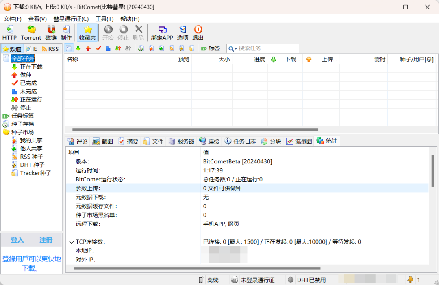Select DHT 种子 in the tree
Viewport: 439px width, 285px height.
[x=32, y=165]
